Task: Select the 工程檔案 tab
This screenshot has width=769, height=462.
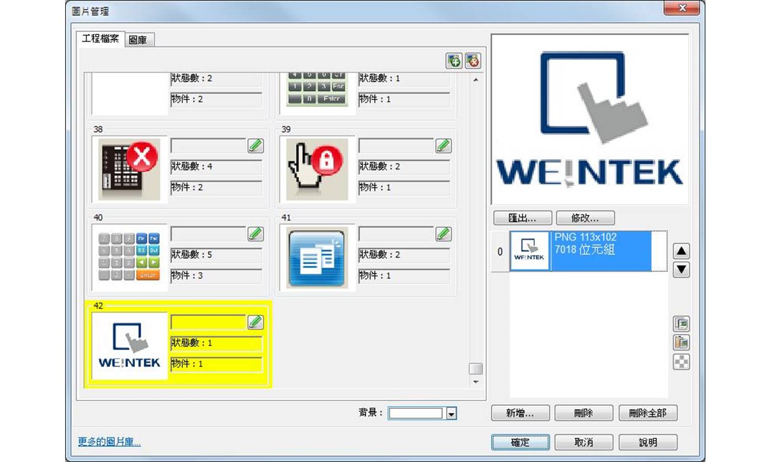Action: click(101, 39)
